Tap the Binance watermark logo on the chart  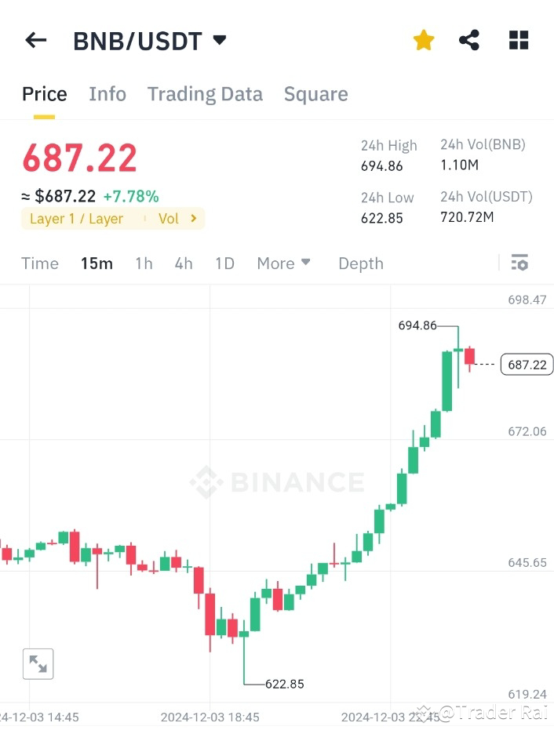[276, 482]
